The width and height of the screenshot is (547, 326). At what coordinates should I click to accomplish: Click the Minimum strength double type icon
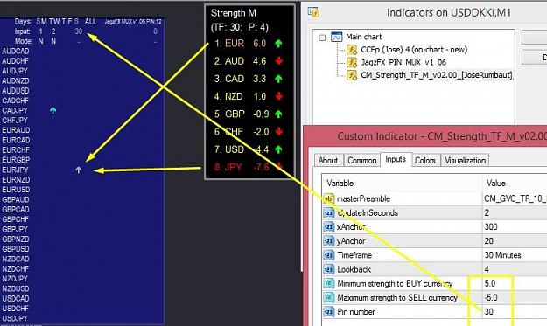pos(328,283)
